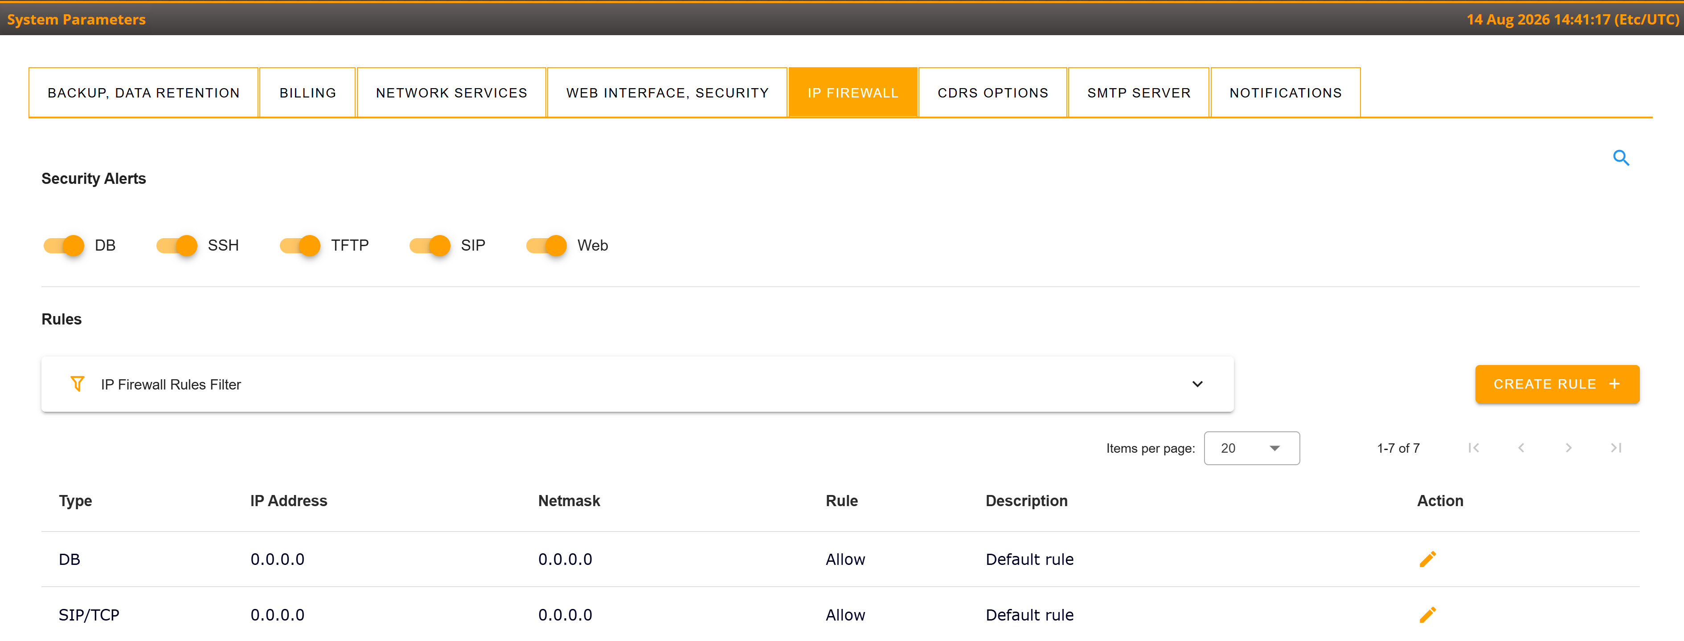1684x641 pixels.
Task: Open the CDRs Options tab
Action: coord(993,93)
